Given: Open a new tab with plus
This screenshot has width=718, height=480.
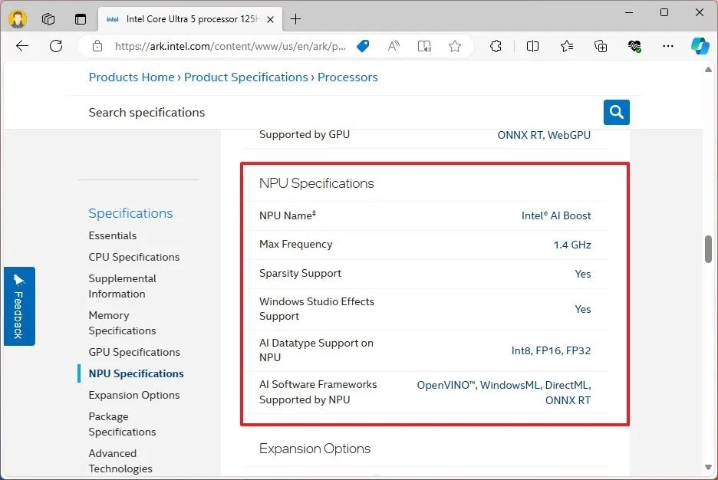Looking at the screenshot, I should coord(296,18).
